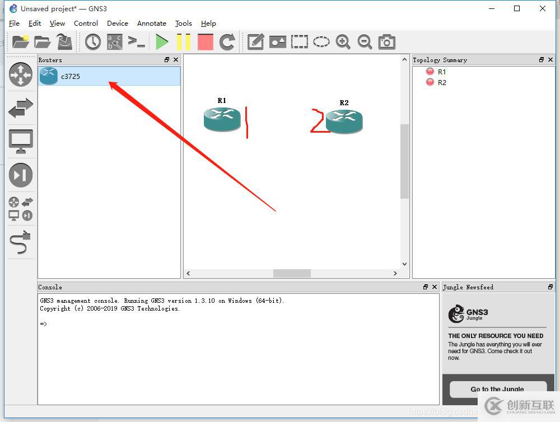
Task: Close the Routers panel
Action: 176,60
